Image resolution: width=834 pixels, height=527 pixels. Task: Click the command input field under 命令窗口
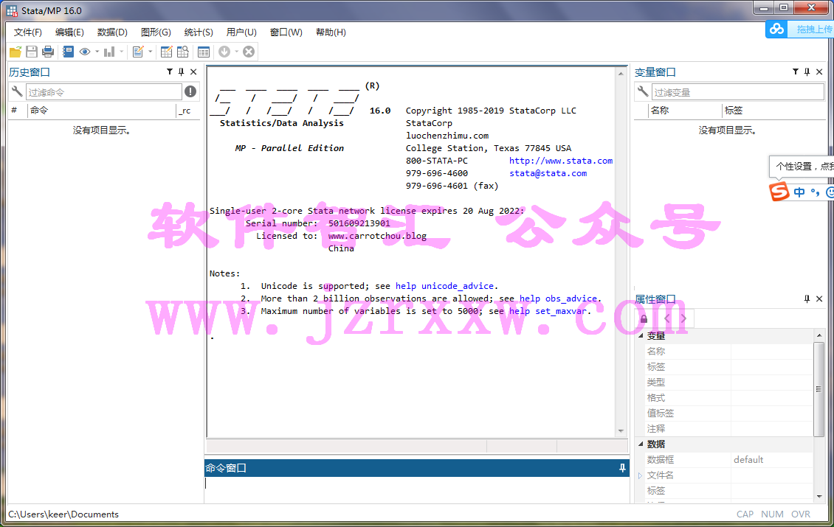(416, 489)
